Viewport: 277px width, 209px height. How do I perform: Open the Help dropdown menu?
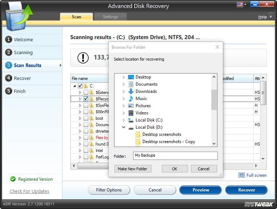[x=264, y=17]
